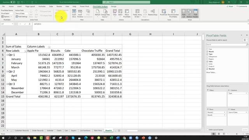Check the Units field
The height and width of the screenshot is (140, 249).
pos(207,64)
